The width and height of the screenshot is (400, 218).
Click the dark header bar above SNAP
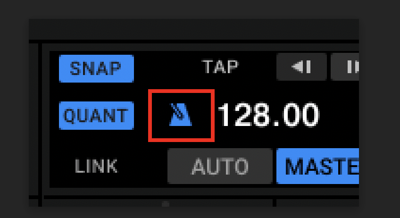click(194, 29)
